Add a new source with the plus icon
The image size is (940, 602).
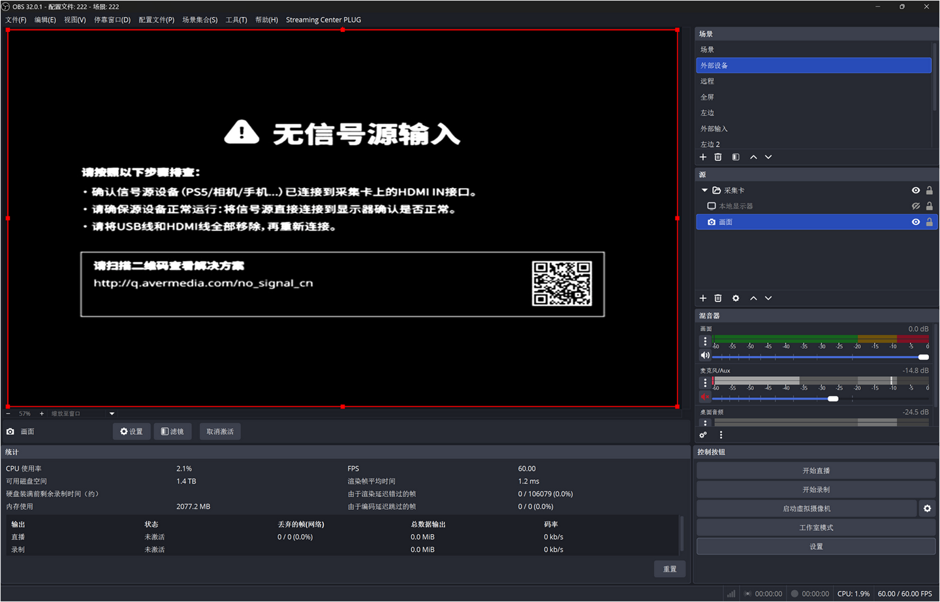[x=703, y=298]
